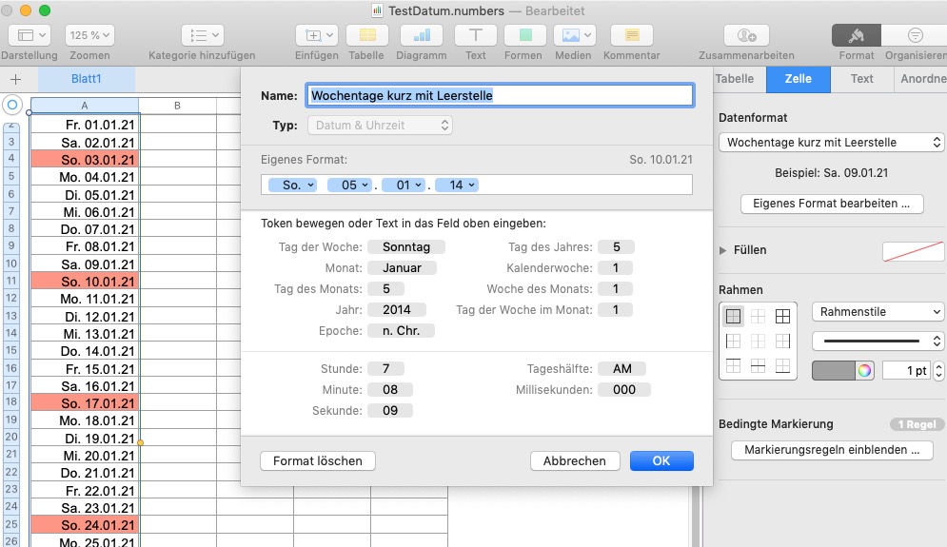This screenshot has width=947, height=547.
Task: Select the outer border layout option
Action: (733, 317)
